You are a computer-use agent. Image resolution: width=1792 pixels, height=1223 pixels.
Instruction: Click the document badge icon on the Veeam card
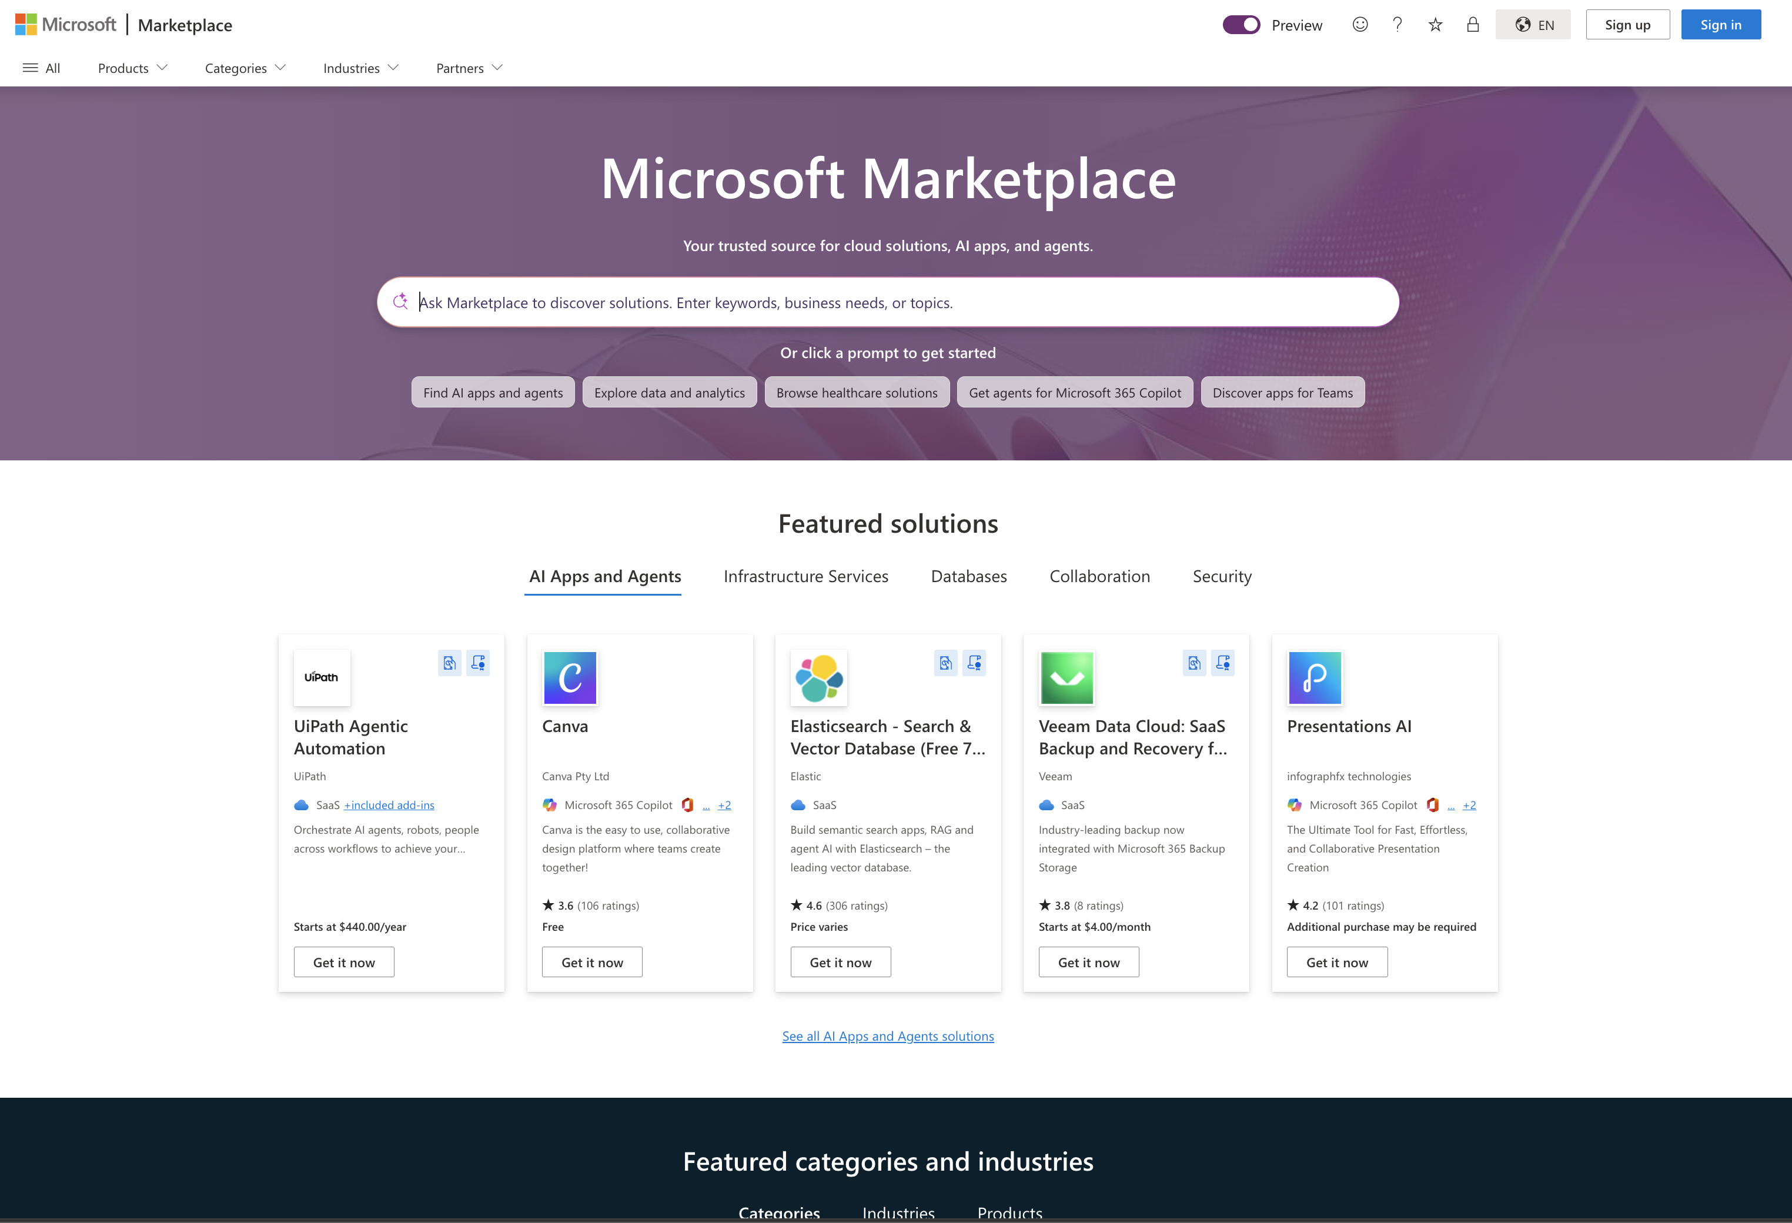tap(1195, 663)
